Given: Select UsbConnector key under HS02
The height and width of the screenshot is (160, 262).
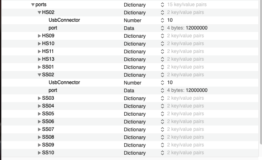Looking at the screenshot, I should click(x=64, y=20).
